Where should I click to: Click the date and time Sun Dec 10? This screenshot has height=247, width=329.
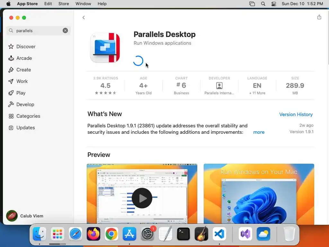302,4
